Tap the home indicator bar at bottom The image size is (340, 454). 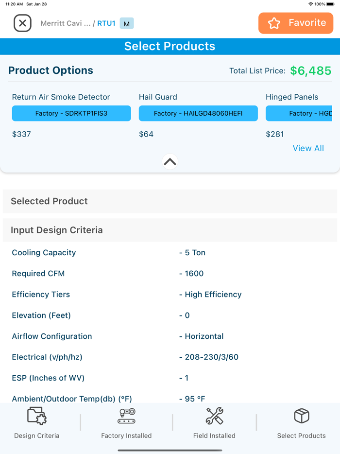tap(170, 449)
